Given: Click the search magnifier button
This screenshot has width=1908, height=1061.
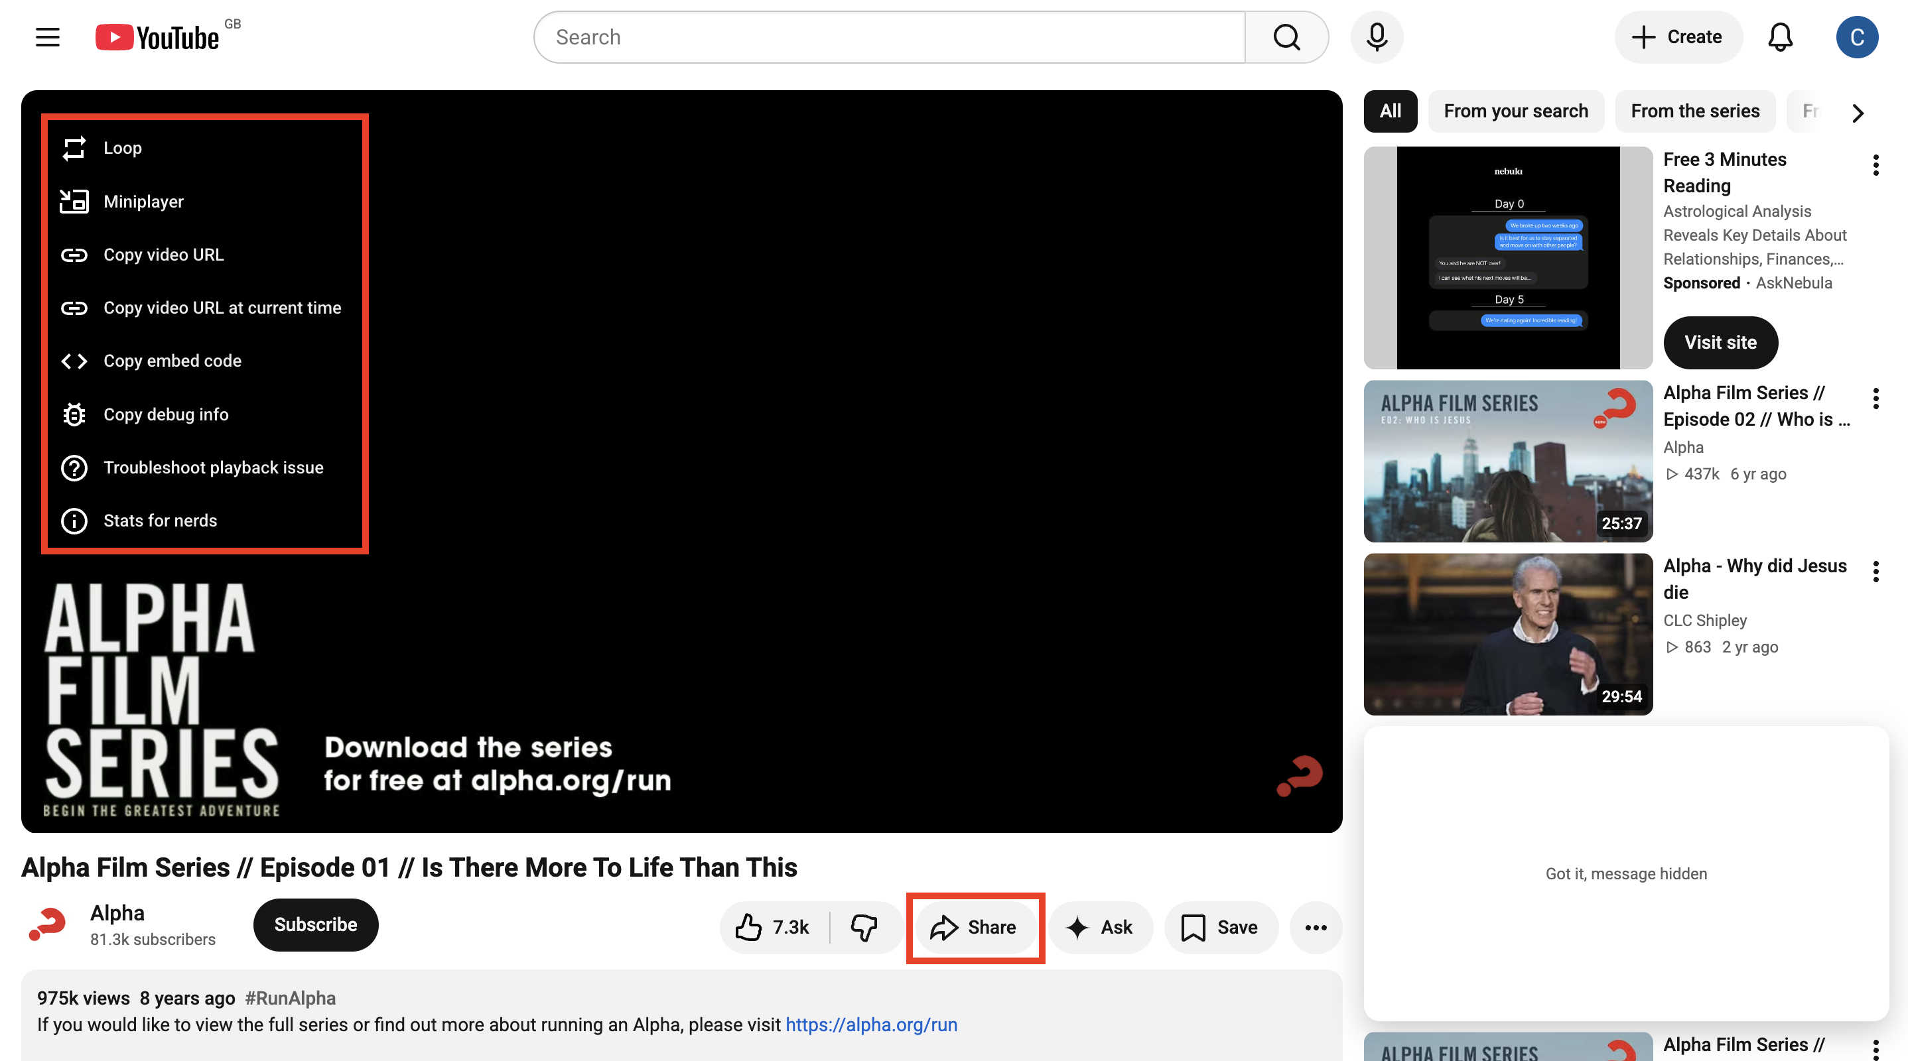Looking at the screenshot, I should click(x=1286, y=37).
